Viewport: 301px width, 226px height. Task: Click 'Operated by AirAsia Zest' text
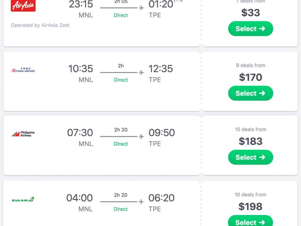40,25
